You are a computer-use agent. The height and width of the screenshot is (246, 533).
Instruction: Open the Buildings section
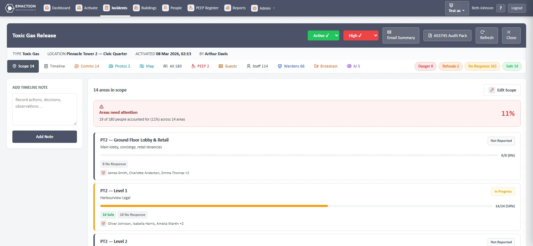click(145, 8)
